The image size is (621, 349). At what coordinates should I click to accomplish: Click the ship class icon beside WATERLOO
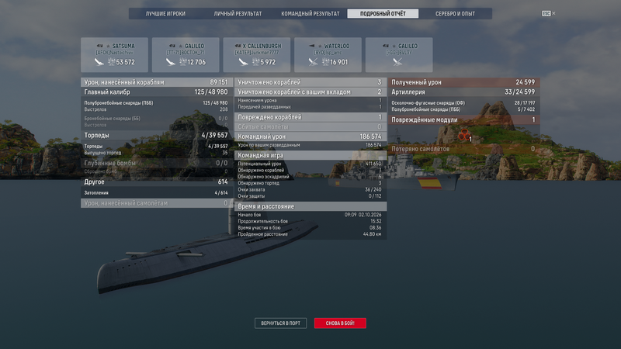coord(312,46)
